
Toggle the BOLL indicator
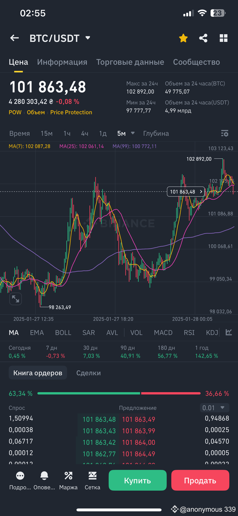pos(63,333)
